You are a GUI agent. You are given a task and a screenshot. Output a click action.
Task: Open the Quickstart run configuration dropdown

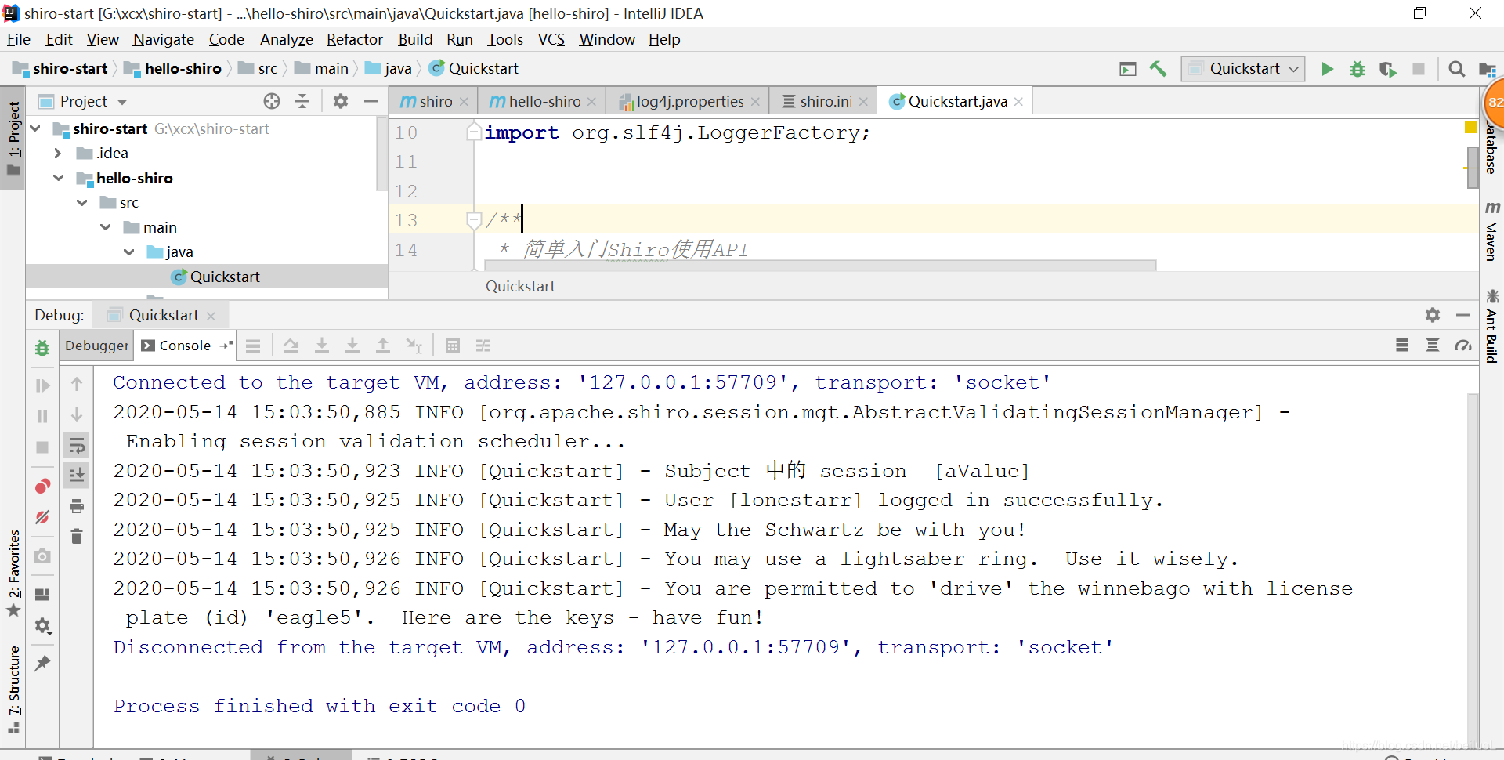tap(1244, 69)
